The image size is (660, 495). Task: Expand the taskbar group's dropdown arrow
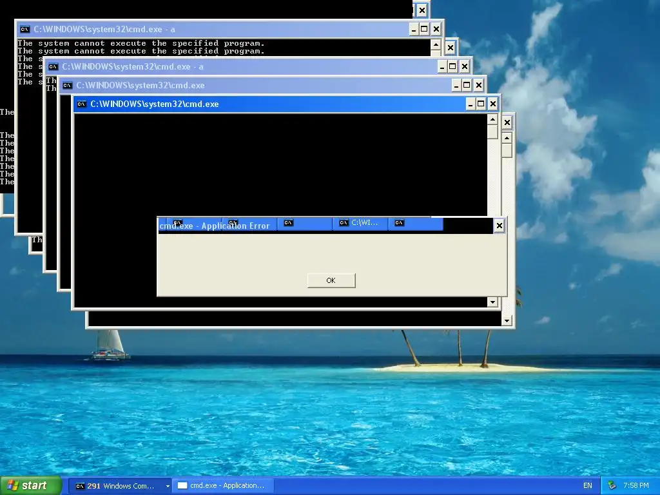coord(168,486)
